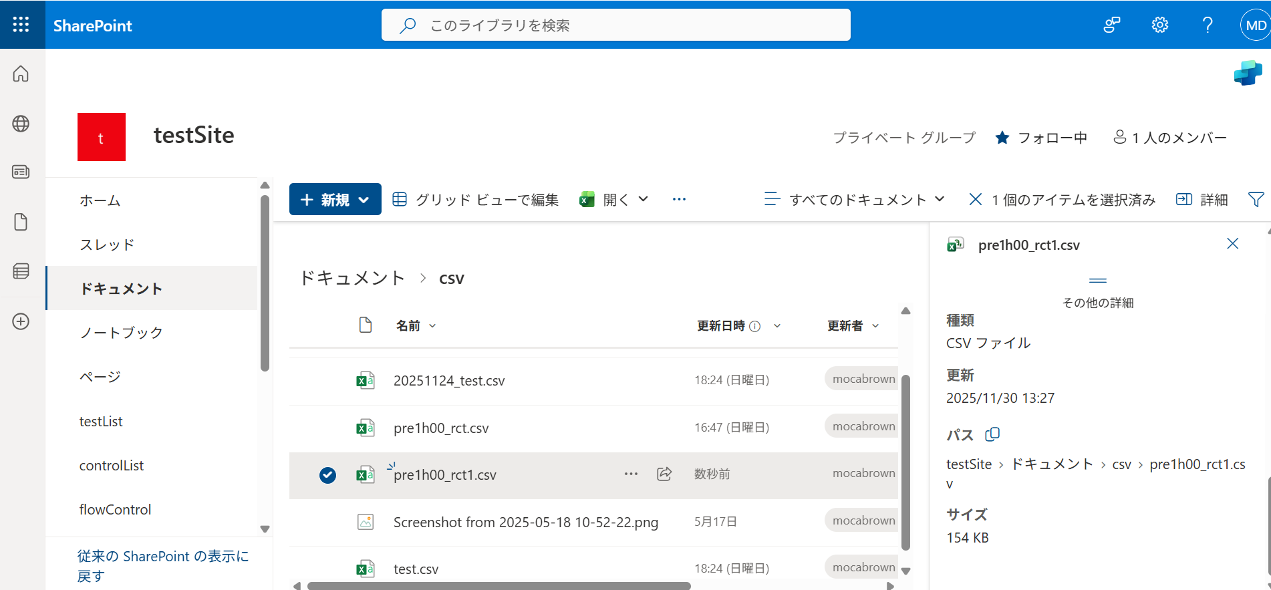Click 従来の SharePoint の表示に戻す link

pyautogui.click(x=163, y=566)
